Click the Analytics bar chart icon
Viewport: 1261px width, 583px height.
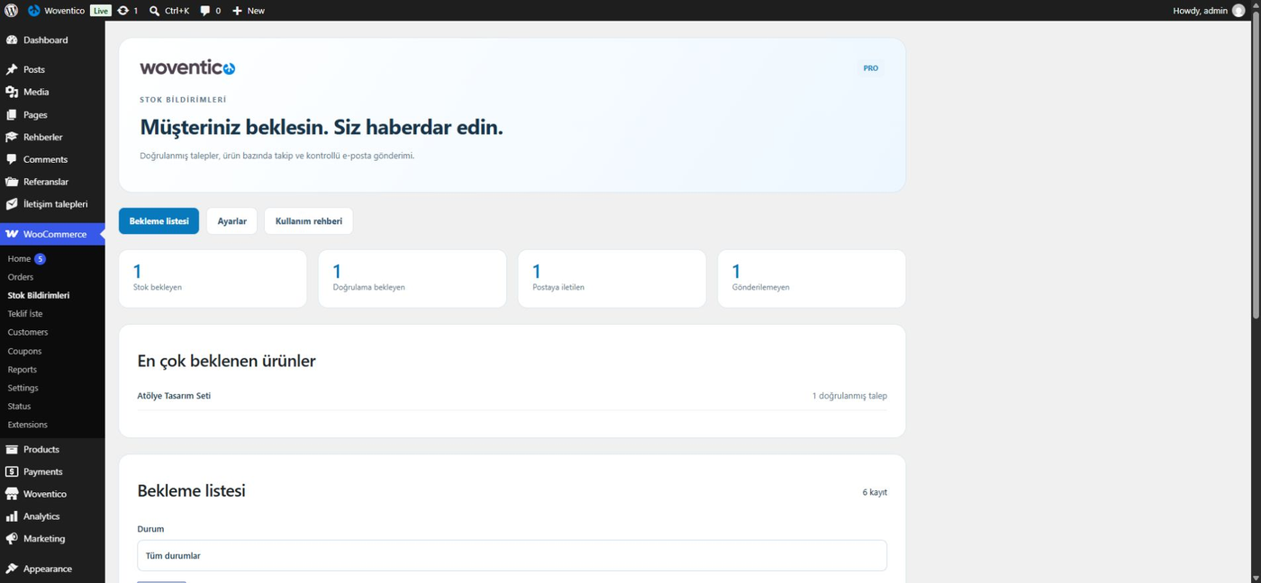click(12, 516)
